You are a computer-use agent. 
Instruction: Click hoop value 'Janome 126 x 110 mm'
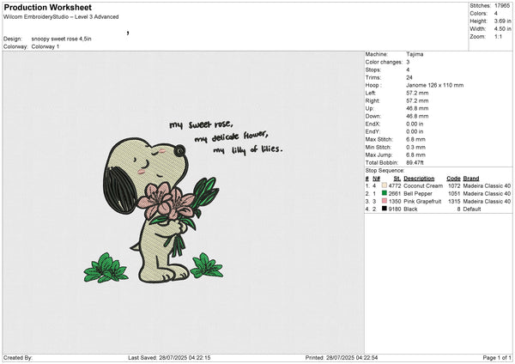click(435, 85)
